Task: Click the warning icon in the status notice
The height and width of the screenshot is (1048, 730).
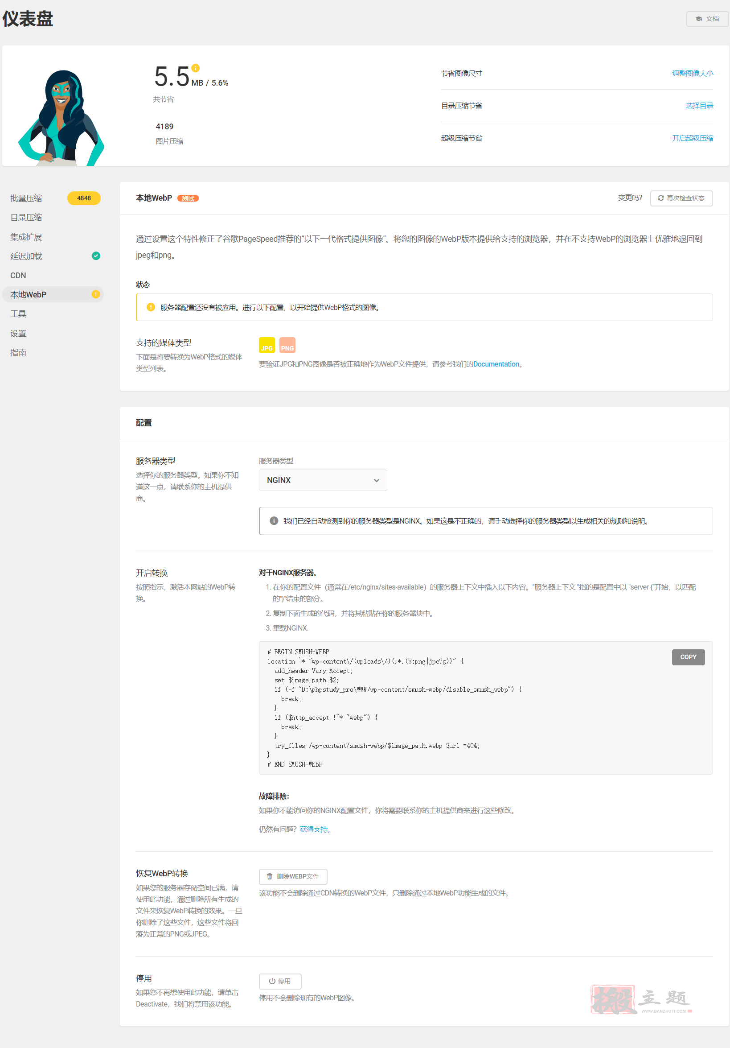Action: (x=151, y=307)
